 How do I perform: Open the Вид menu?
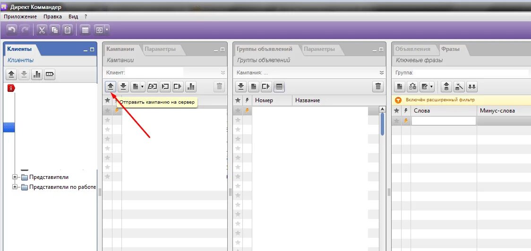pos(73,16)
